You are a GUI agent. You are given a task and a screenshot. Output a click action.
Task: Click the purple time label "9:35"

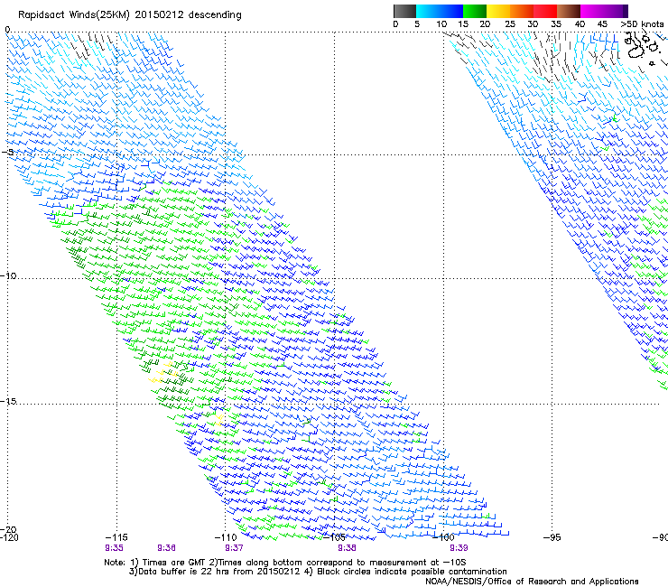click(x=114, y=548)
